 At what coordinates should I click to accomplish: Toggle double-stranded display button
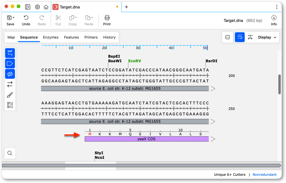pyautogui.click(x=10, y=74)
